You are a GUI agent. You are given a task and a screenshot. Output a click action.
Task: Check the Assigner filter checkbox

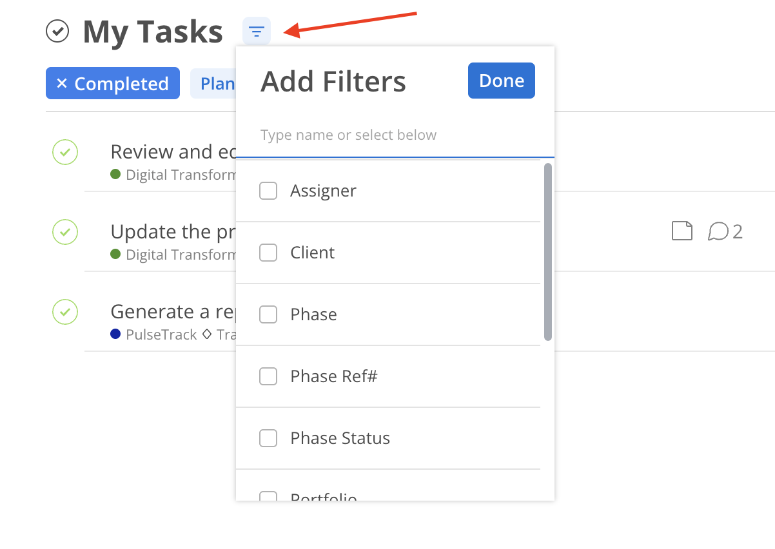268,191
